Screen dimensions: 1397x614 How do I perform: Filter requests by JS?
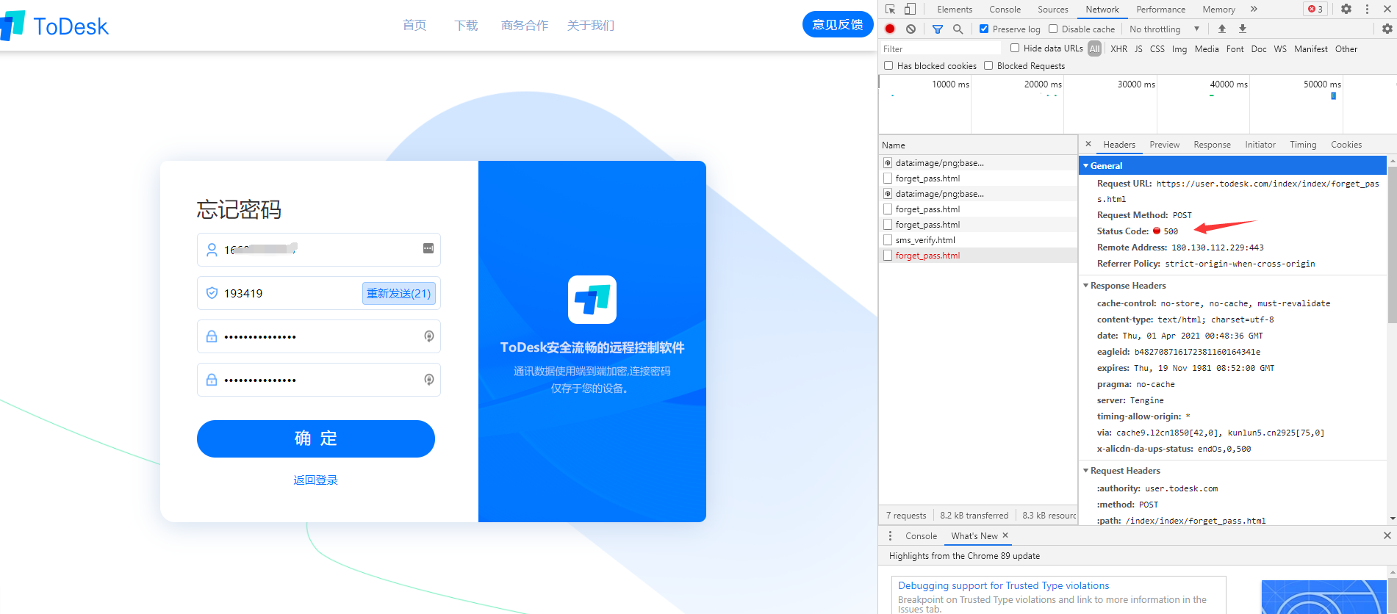tap(1138, 48)
